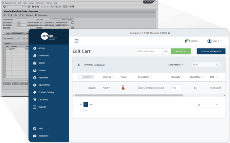This screenshot has width=230, height=143.
Task: Click the Reports list icon
Action: coord(34,107)
